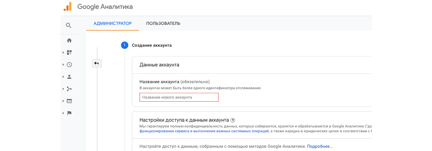Open the Conversions flag icon

69,113
